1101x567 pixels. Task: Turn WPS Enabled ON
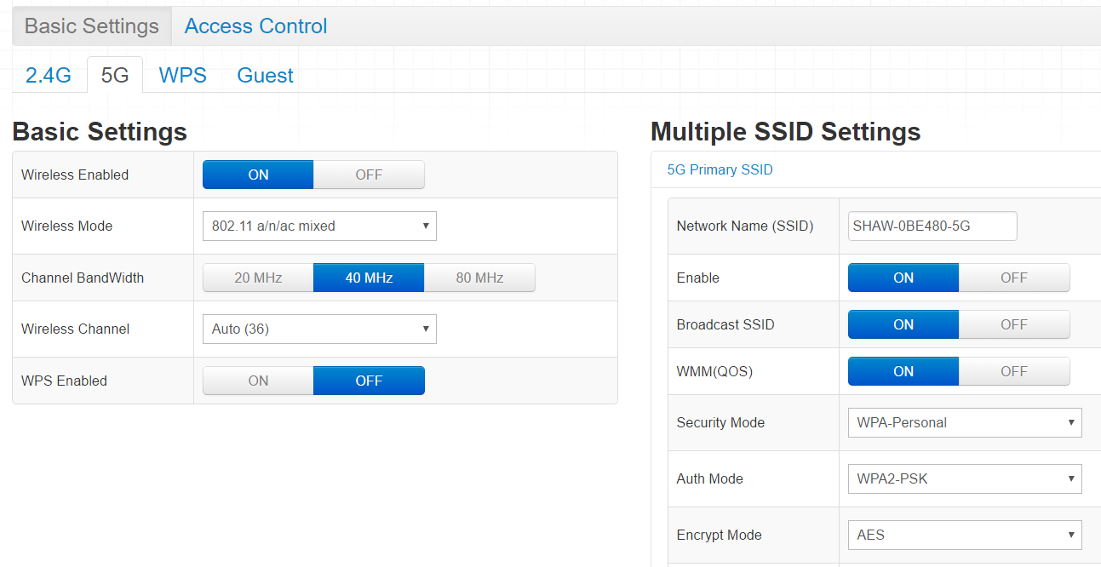pos(258,381)
